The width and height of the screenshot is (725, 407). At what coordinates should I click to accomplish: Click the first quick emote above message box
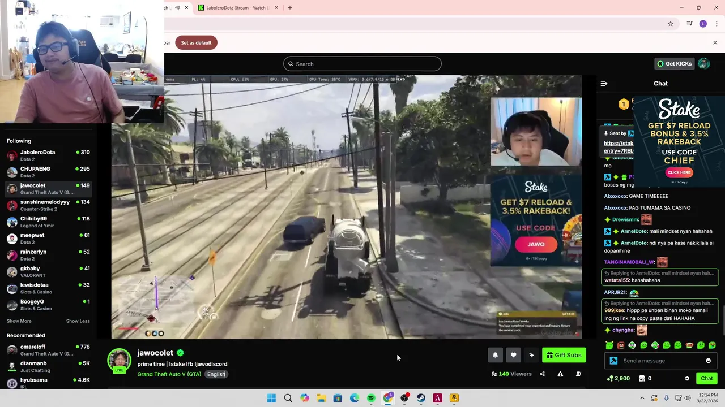point(609,345)
